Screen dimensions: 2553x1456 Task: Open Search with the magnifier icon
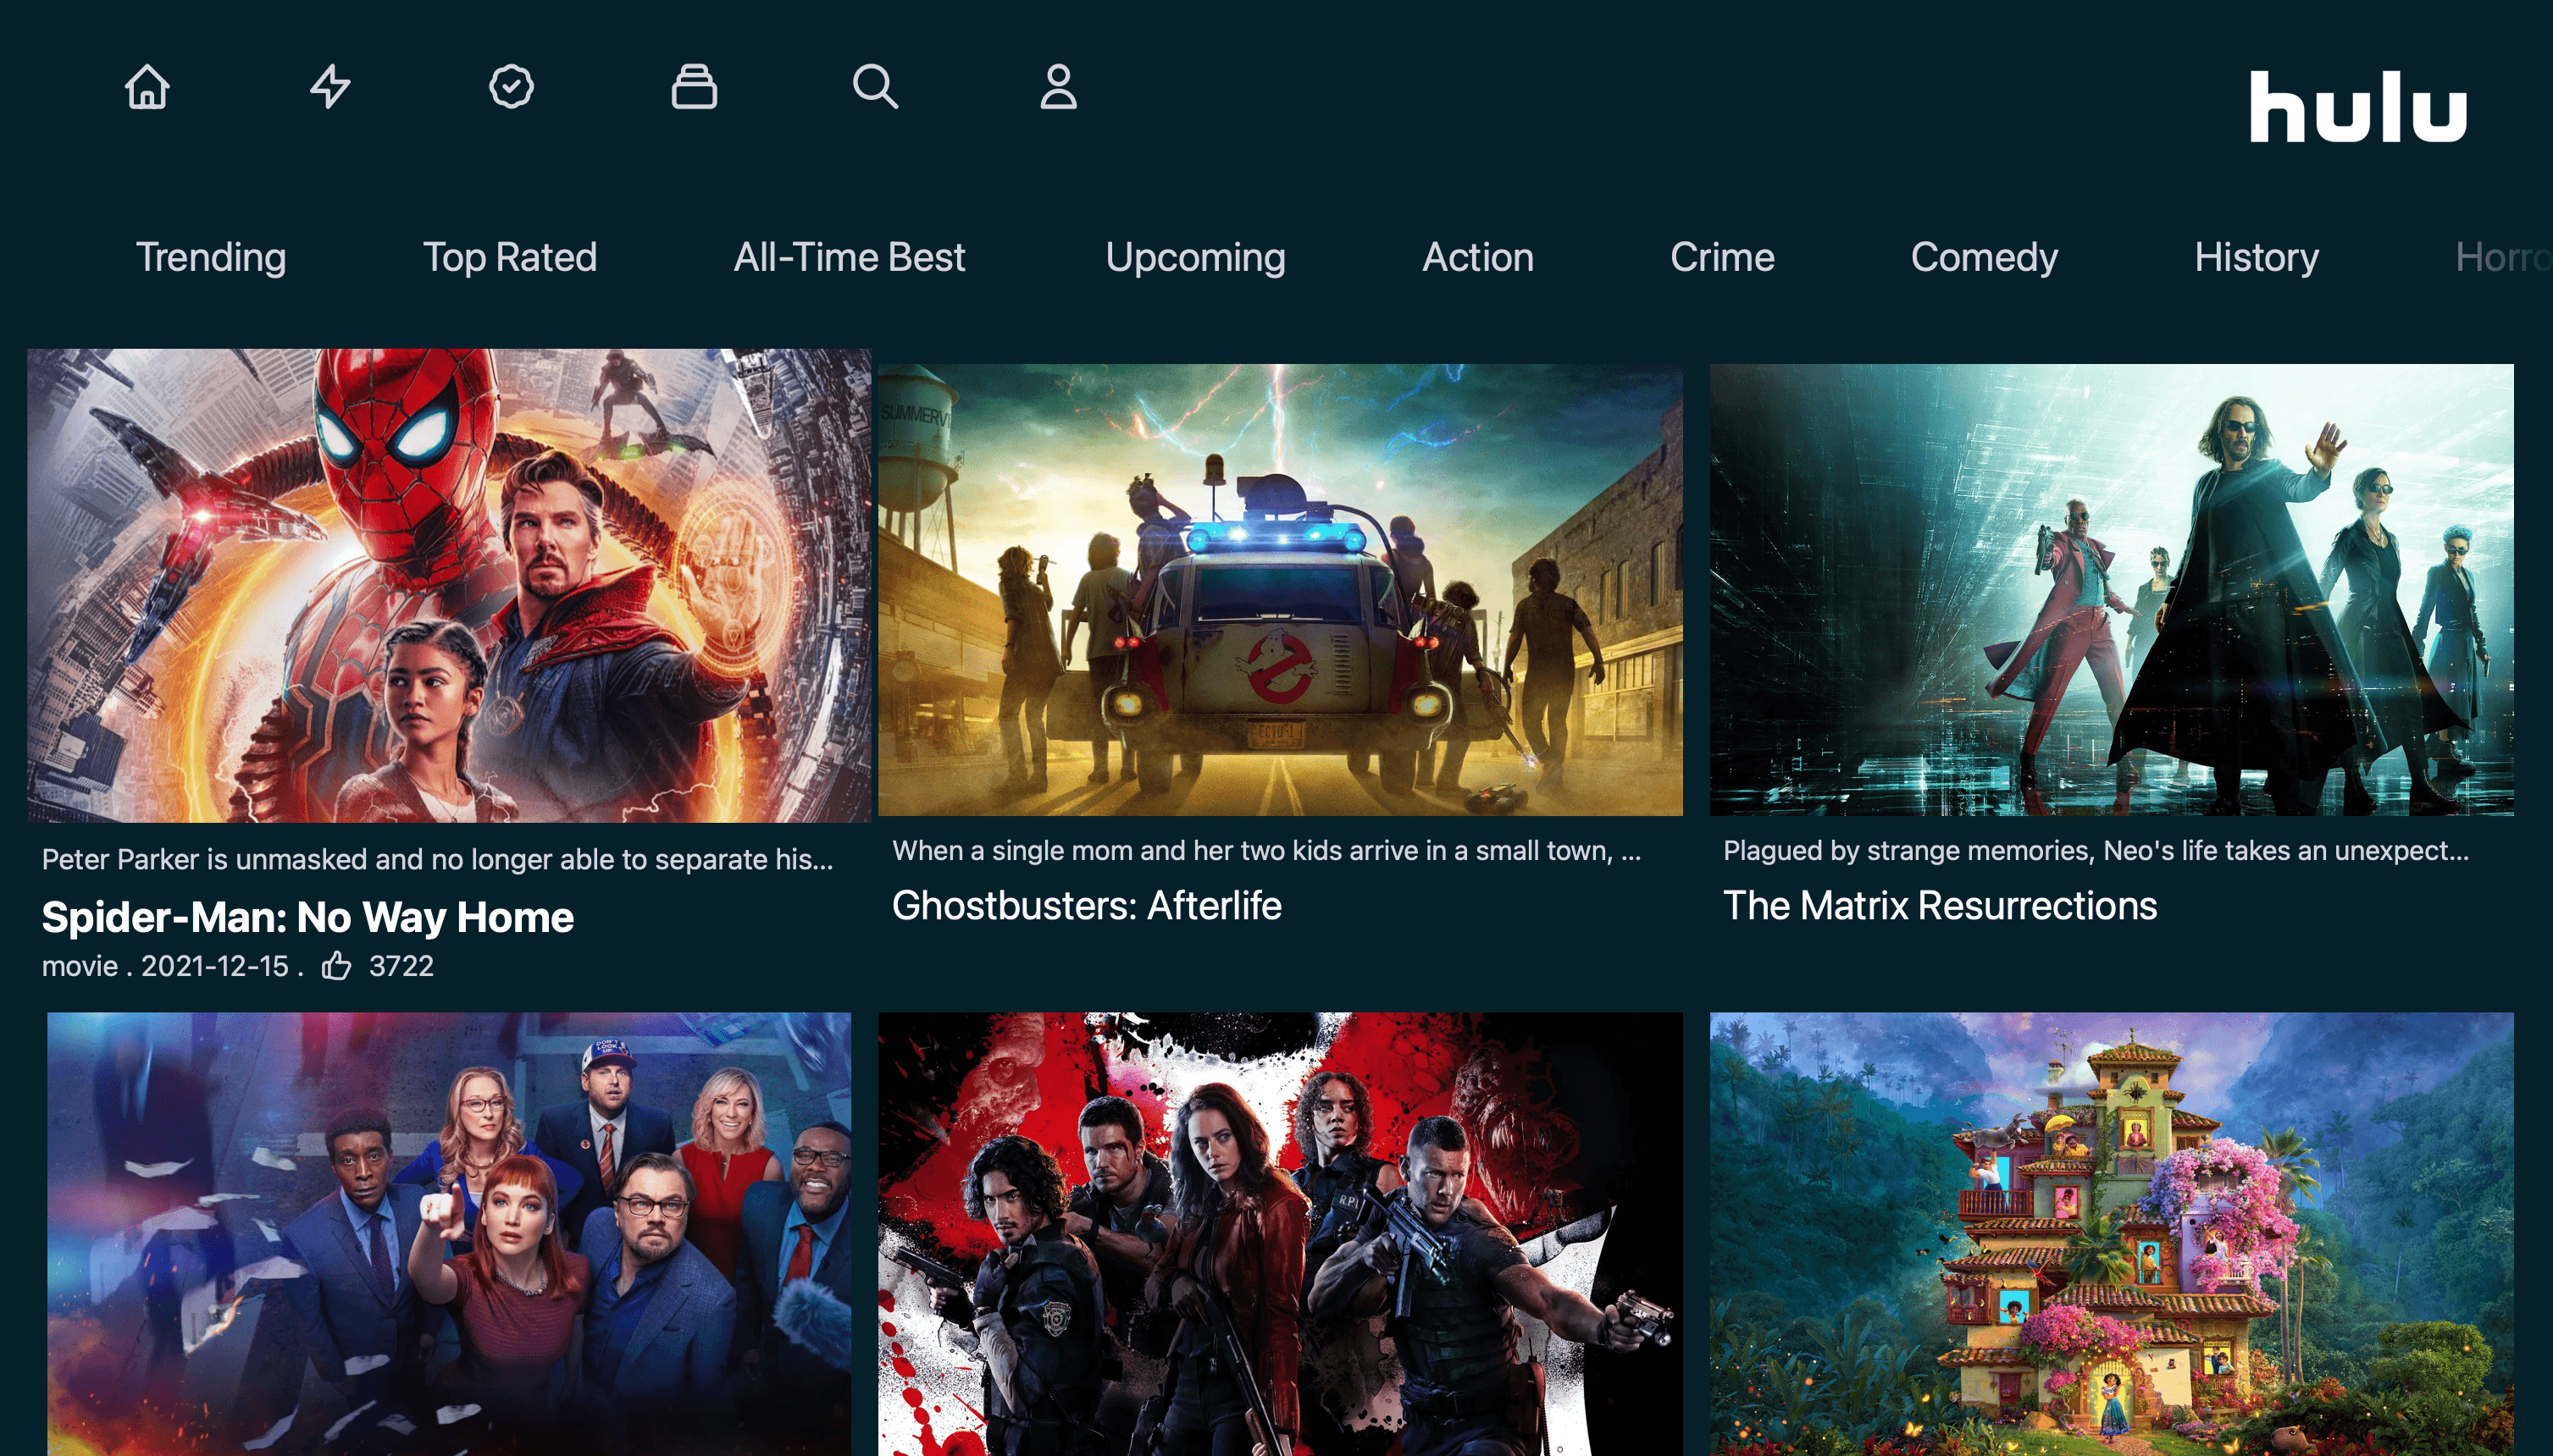(875, 86)
